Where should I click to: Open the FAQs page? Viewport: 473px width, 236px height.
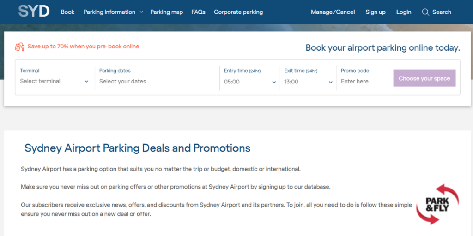point(199,12)
